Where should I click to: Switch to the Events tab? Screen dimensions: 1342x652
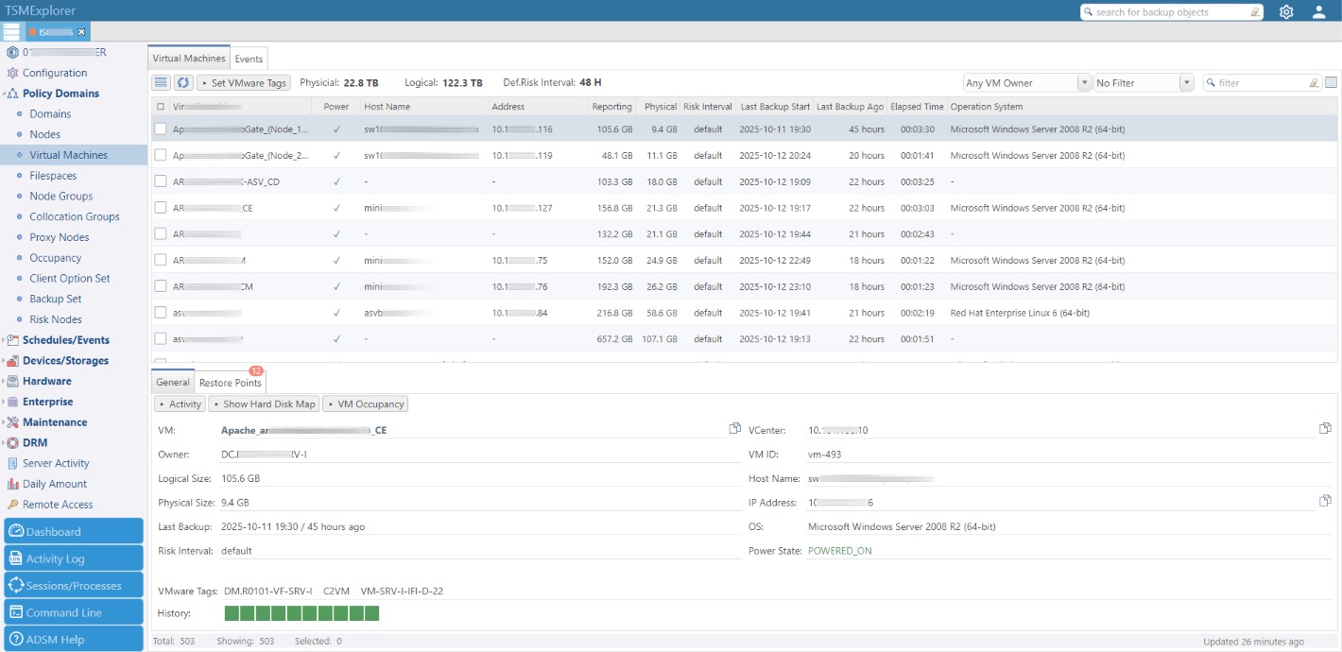click(249, 59)
